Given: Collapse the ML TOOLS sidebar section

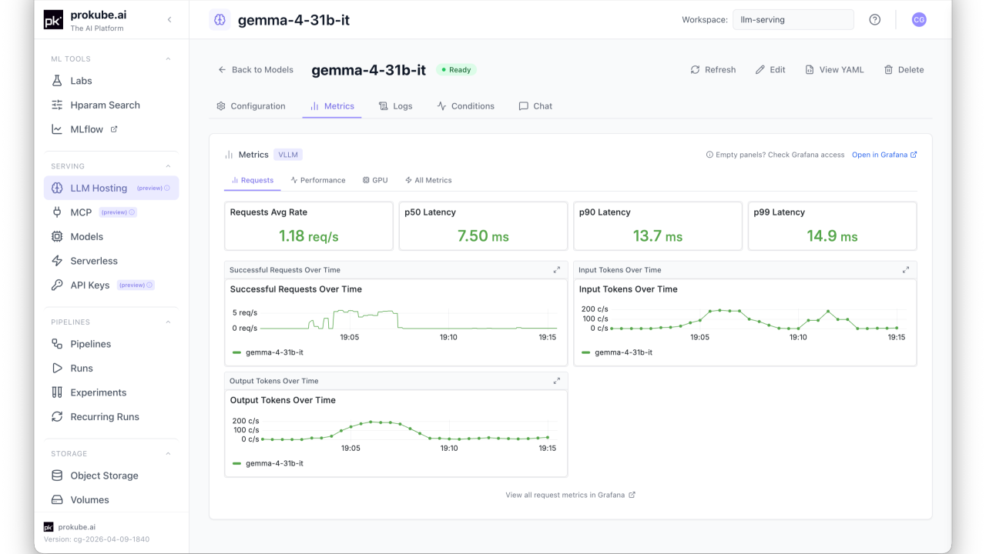Looking at the screenshot, I should (x=169, y=59).
